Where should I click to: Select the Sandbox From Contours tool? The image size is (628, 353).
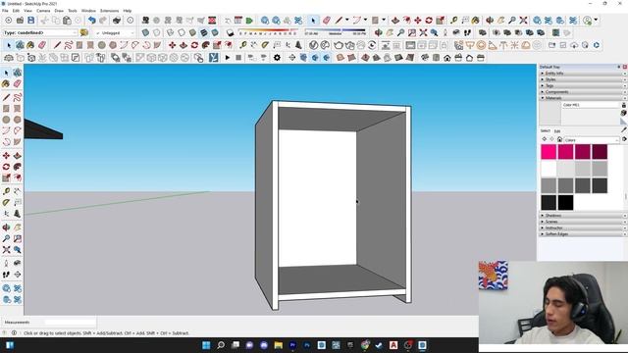340,58
